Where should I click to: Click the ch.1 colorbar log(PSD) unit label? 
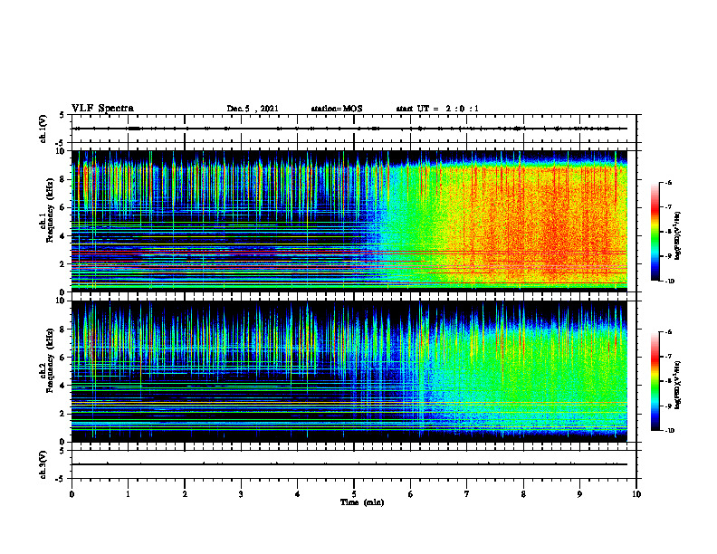(678, 235)
